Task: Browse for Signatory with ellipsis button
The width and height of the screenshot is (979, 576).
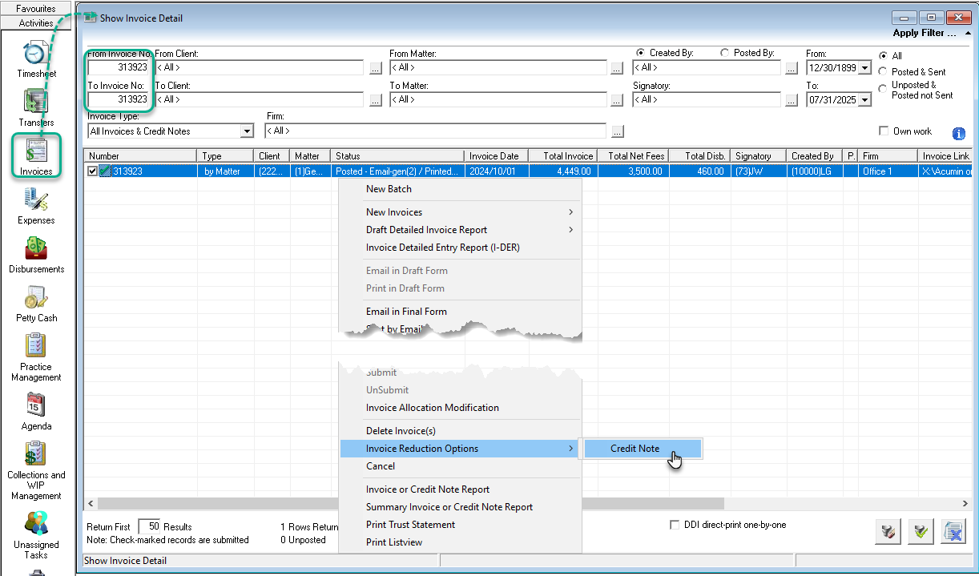Action: 791,100
